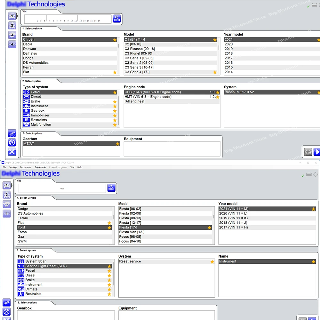Screen dimensions: 320x320
Task: Click VIN barcode search icon on Ford screen
Action: coord(111,188)
